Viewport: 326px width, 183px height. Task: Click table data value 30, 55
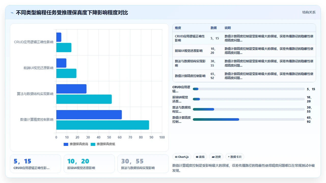coord(213,63)
